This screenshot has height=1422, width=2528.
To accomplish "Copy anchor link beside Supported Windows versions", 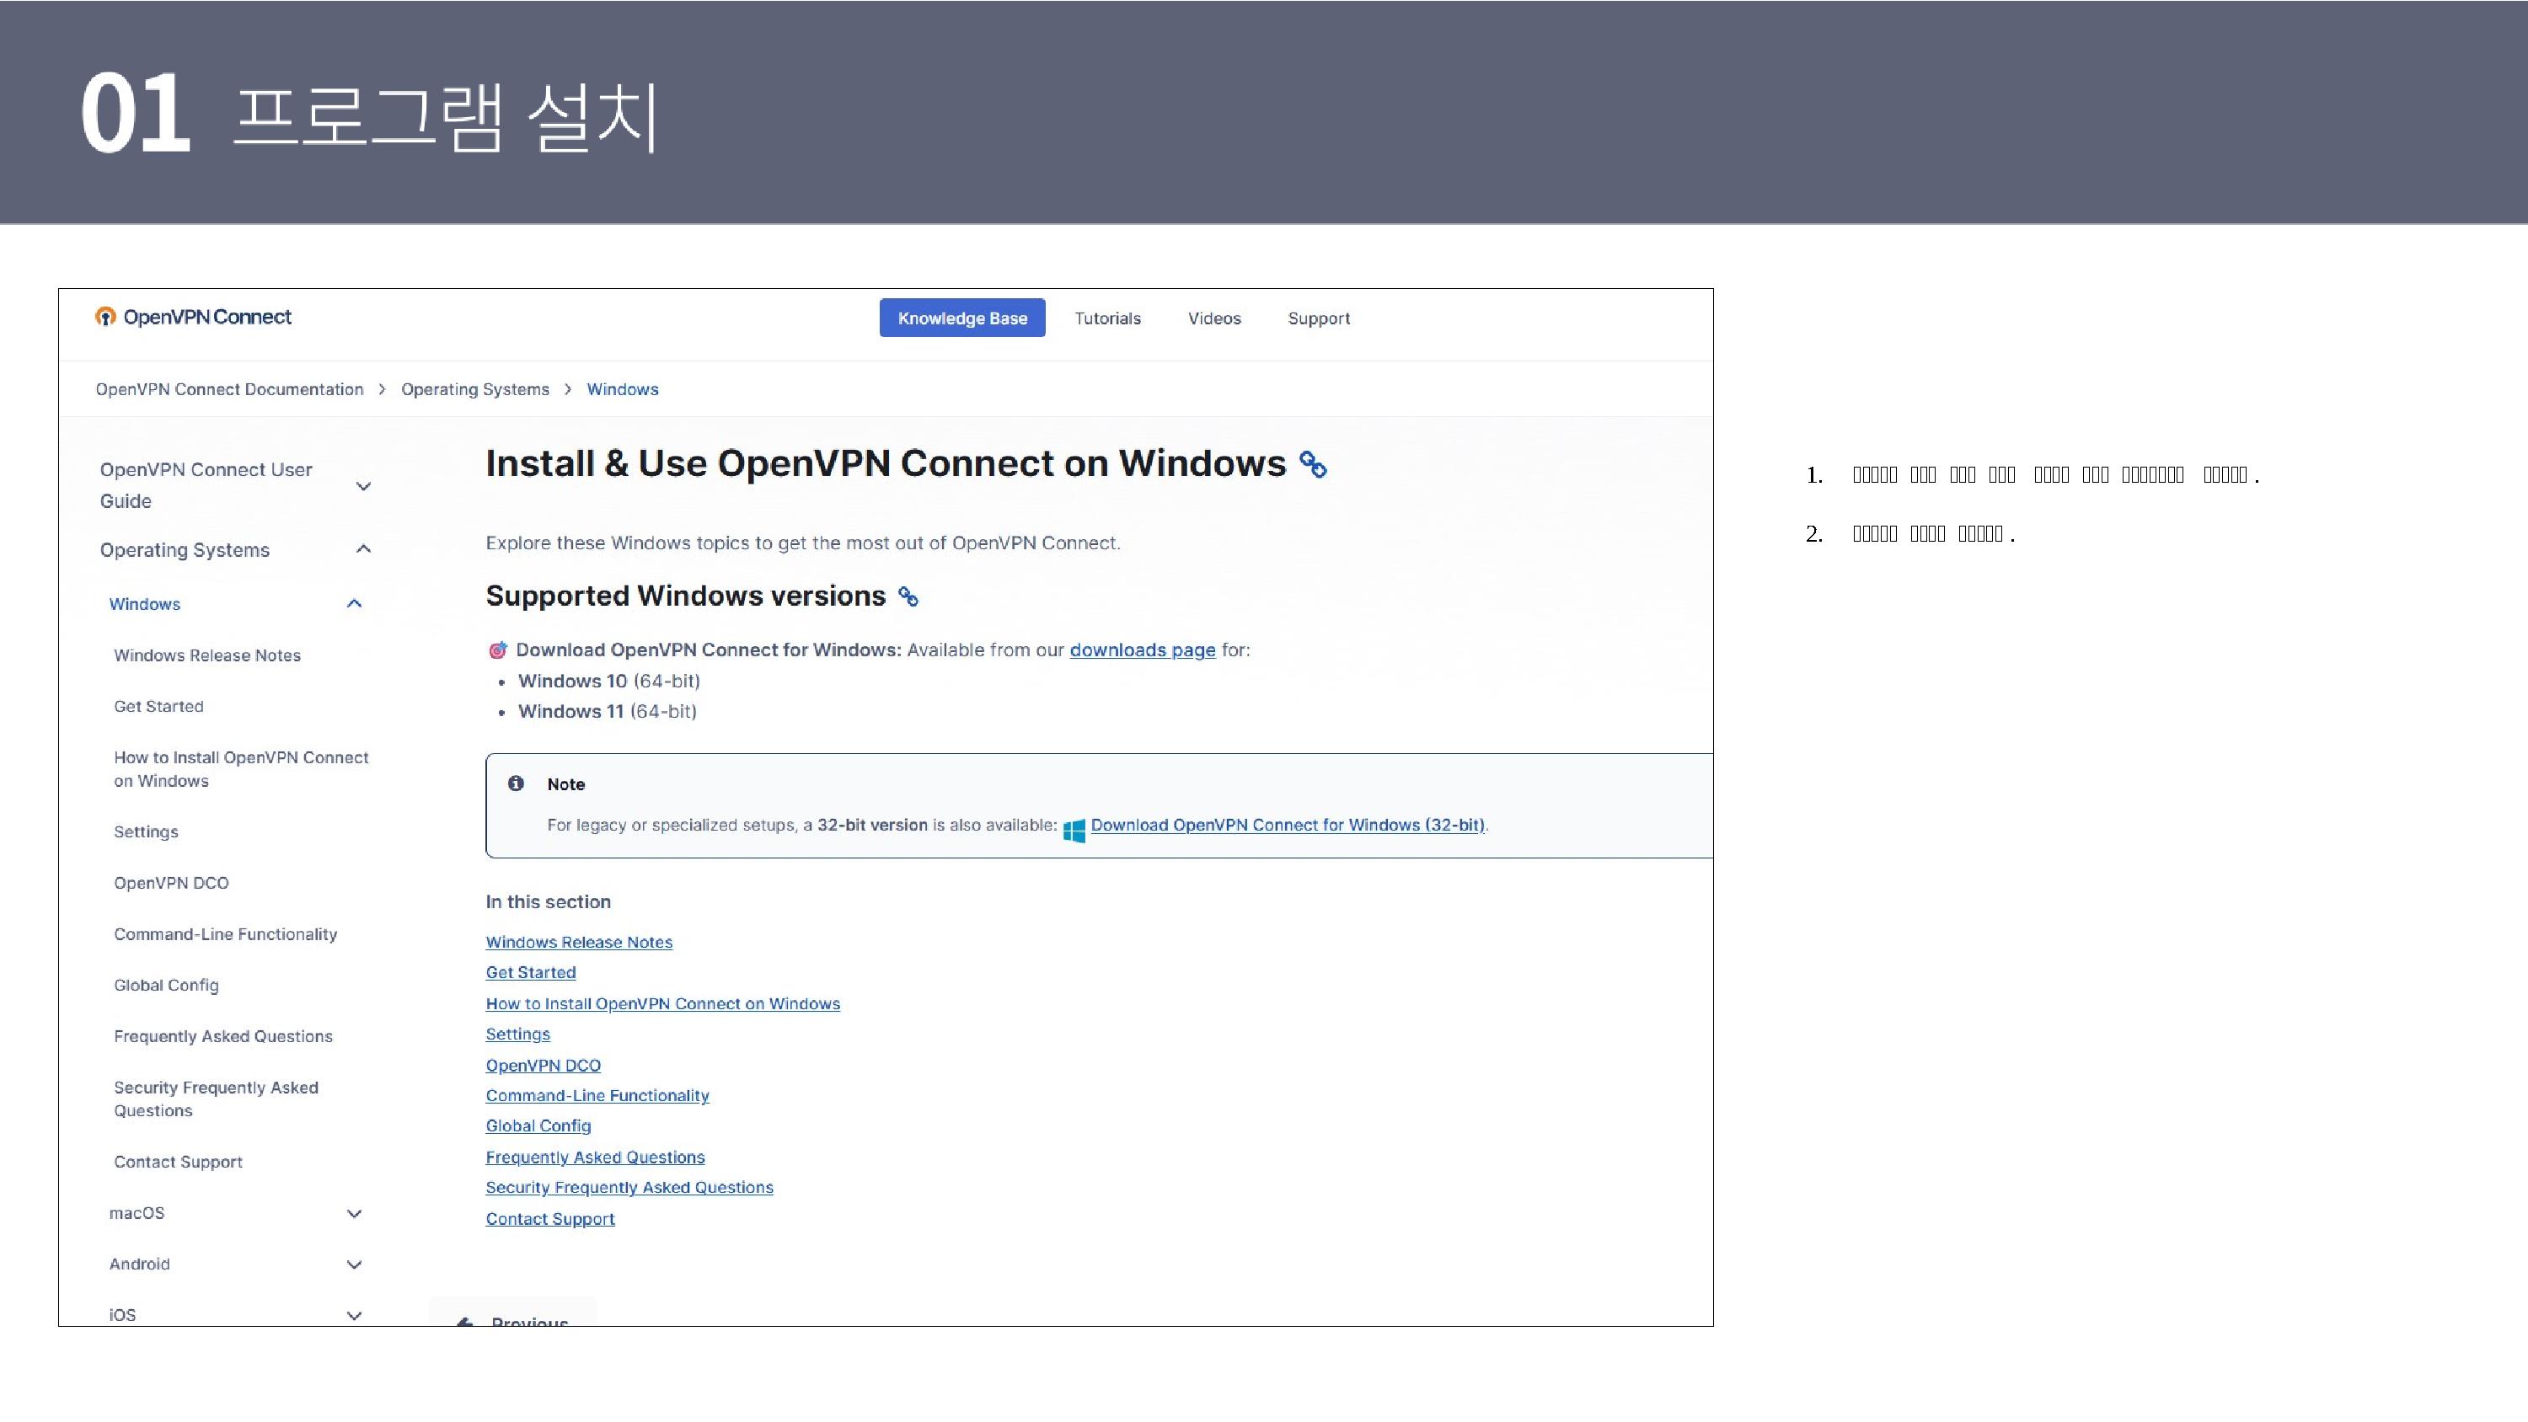I will (908, 596).
